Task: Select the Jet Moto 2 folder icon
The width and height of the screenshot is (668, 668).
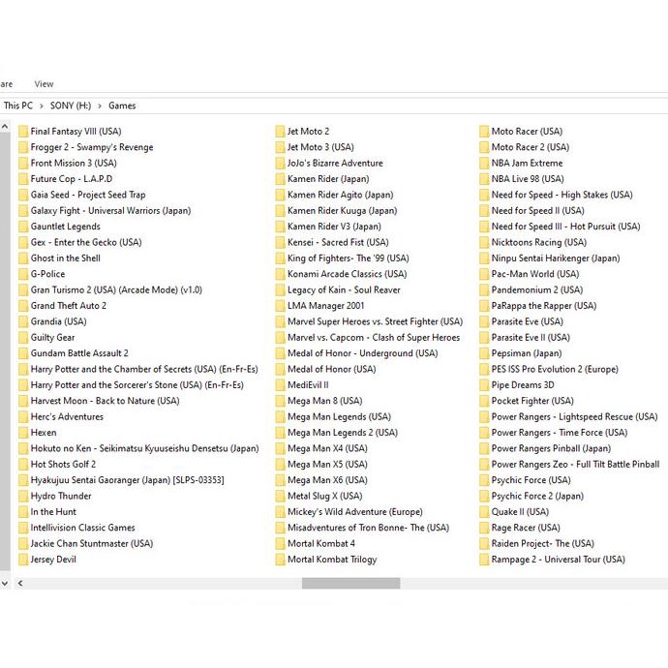Action: point(280,132)
